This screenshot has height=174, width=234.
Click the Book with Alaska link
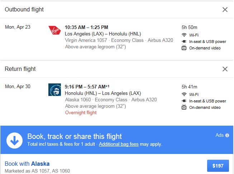27,164
